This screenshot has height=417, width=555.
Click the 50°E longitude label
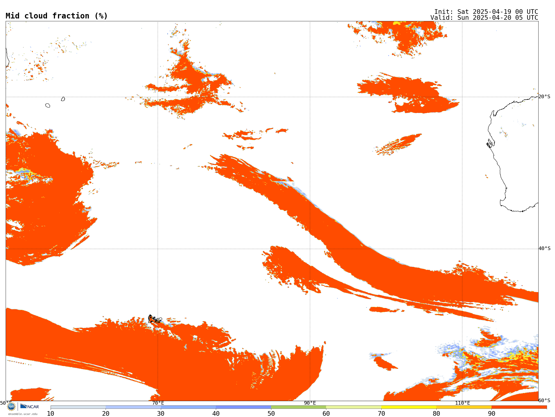point(6,403)
